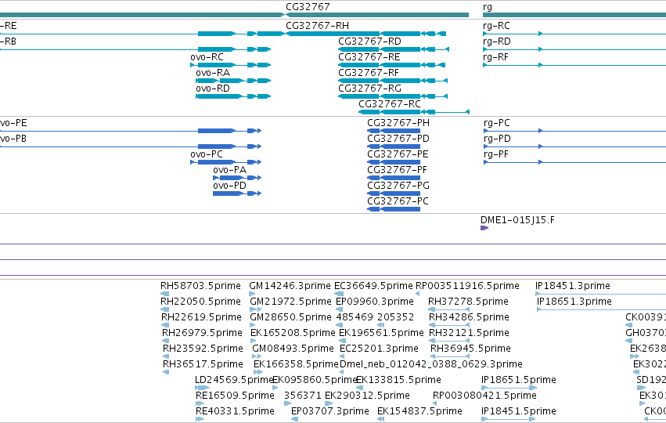666x423 pixels.
Task: Click the LD24569.5prime EST label
Action: pyautogui.click(x=234, y=380)
